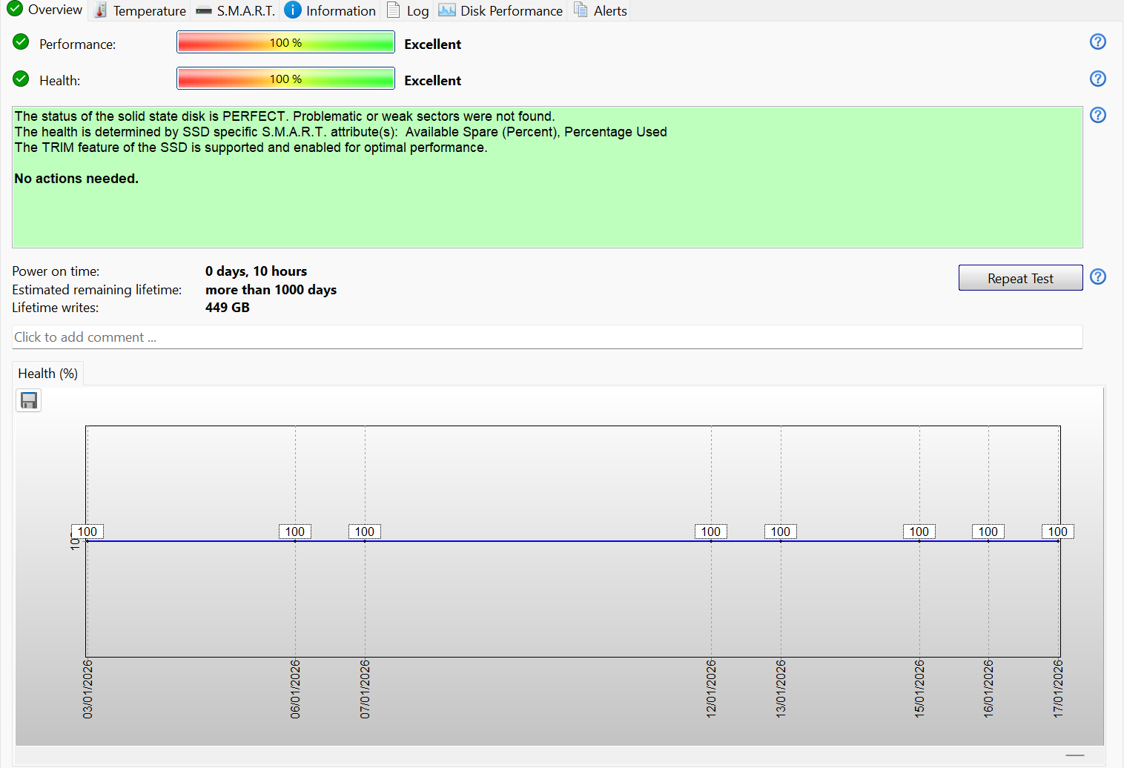Click the Health 100 % gradient bar
This screenshot has height=768, width=1124.
[x=285, y=79]
